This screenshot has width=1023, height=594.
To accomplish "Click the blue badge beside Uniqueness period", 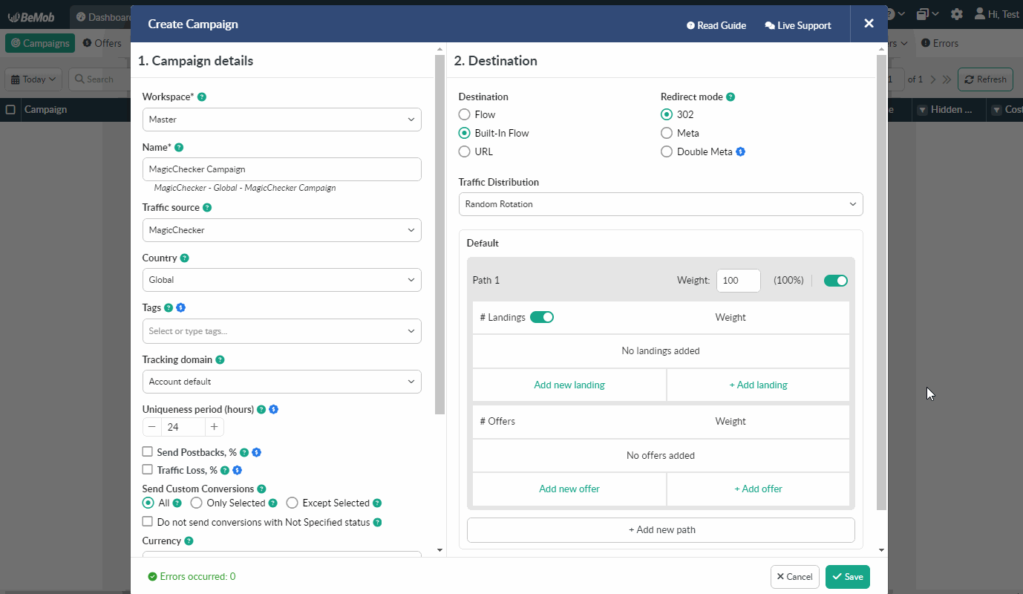I will click(273, 409).
